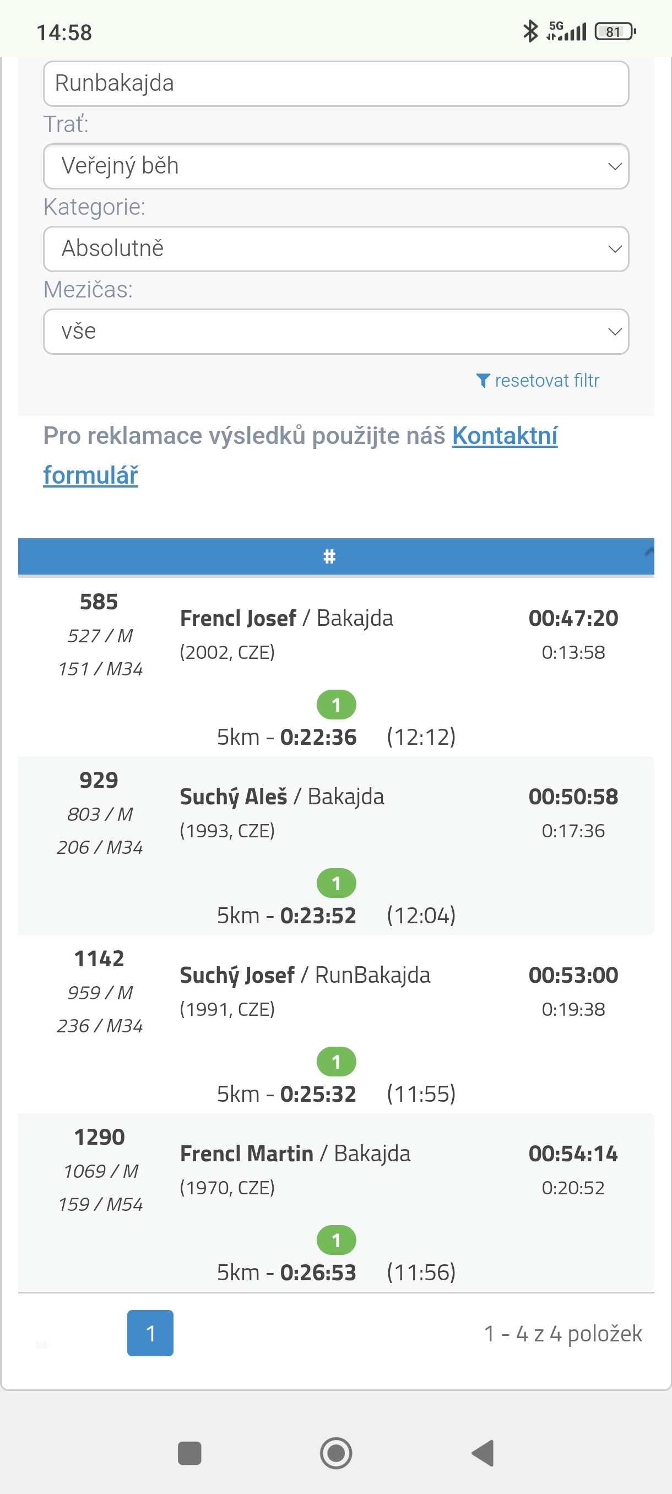Click the # column header to sort
The height and width of the screenshot is (1494, 672).
[x=329, y=557]
